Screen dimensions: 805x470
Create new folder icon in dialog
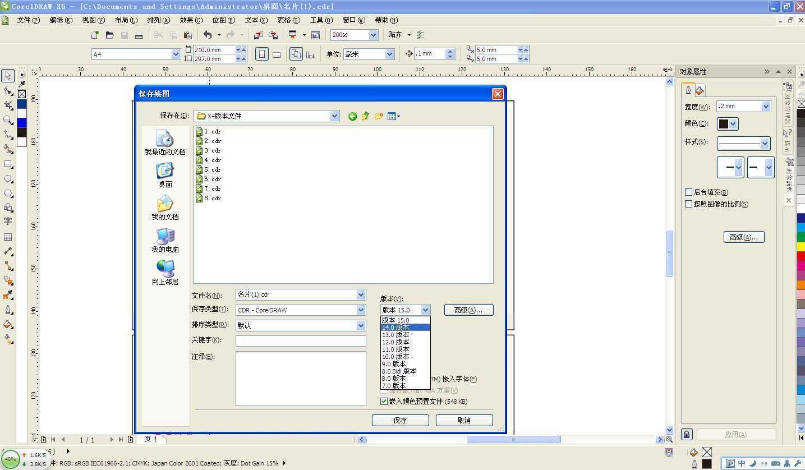[x=379, y=116]
